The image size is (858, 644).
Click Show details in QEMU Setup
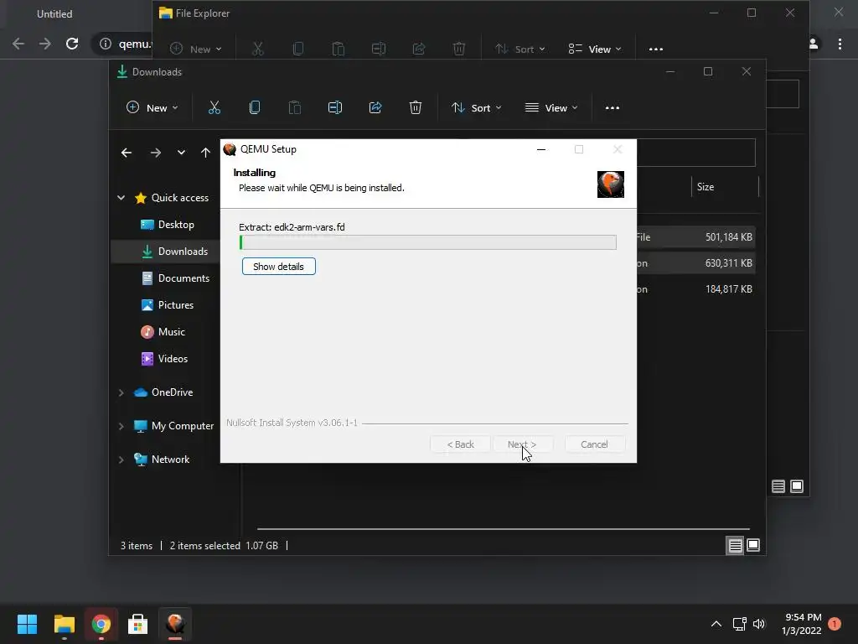[x=278, y=267]
